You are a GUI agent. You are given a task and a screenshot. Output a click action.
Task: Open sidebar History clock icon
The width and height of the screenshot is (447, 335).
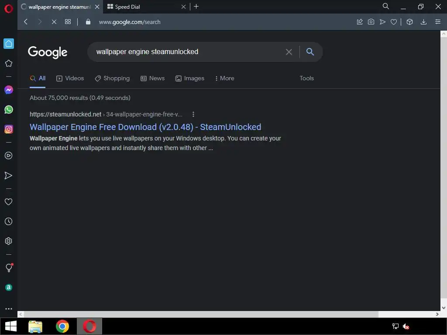coord(9,221)
